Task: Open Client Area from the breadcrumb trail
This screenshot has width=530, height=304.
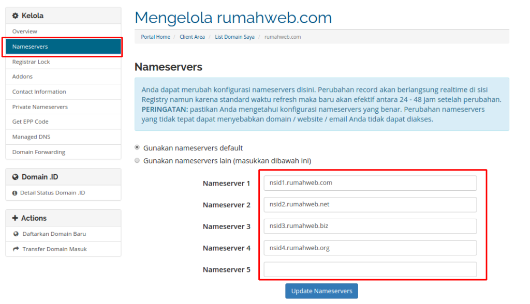Action: click(192, 37)
